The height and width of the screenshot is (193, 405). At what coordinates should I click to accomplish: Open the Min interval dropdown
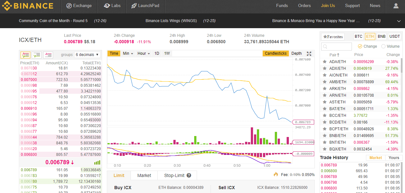[128, 53]
